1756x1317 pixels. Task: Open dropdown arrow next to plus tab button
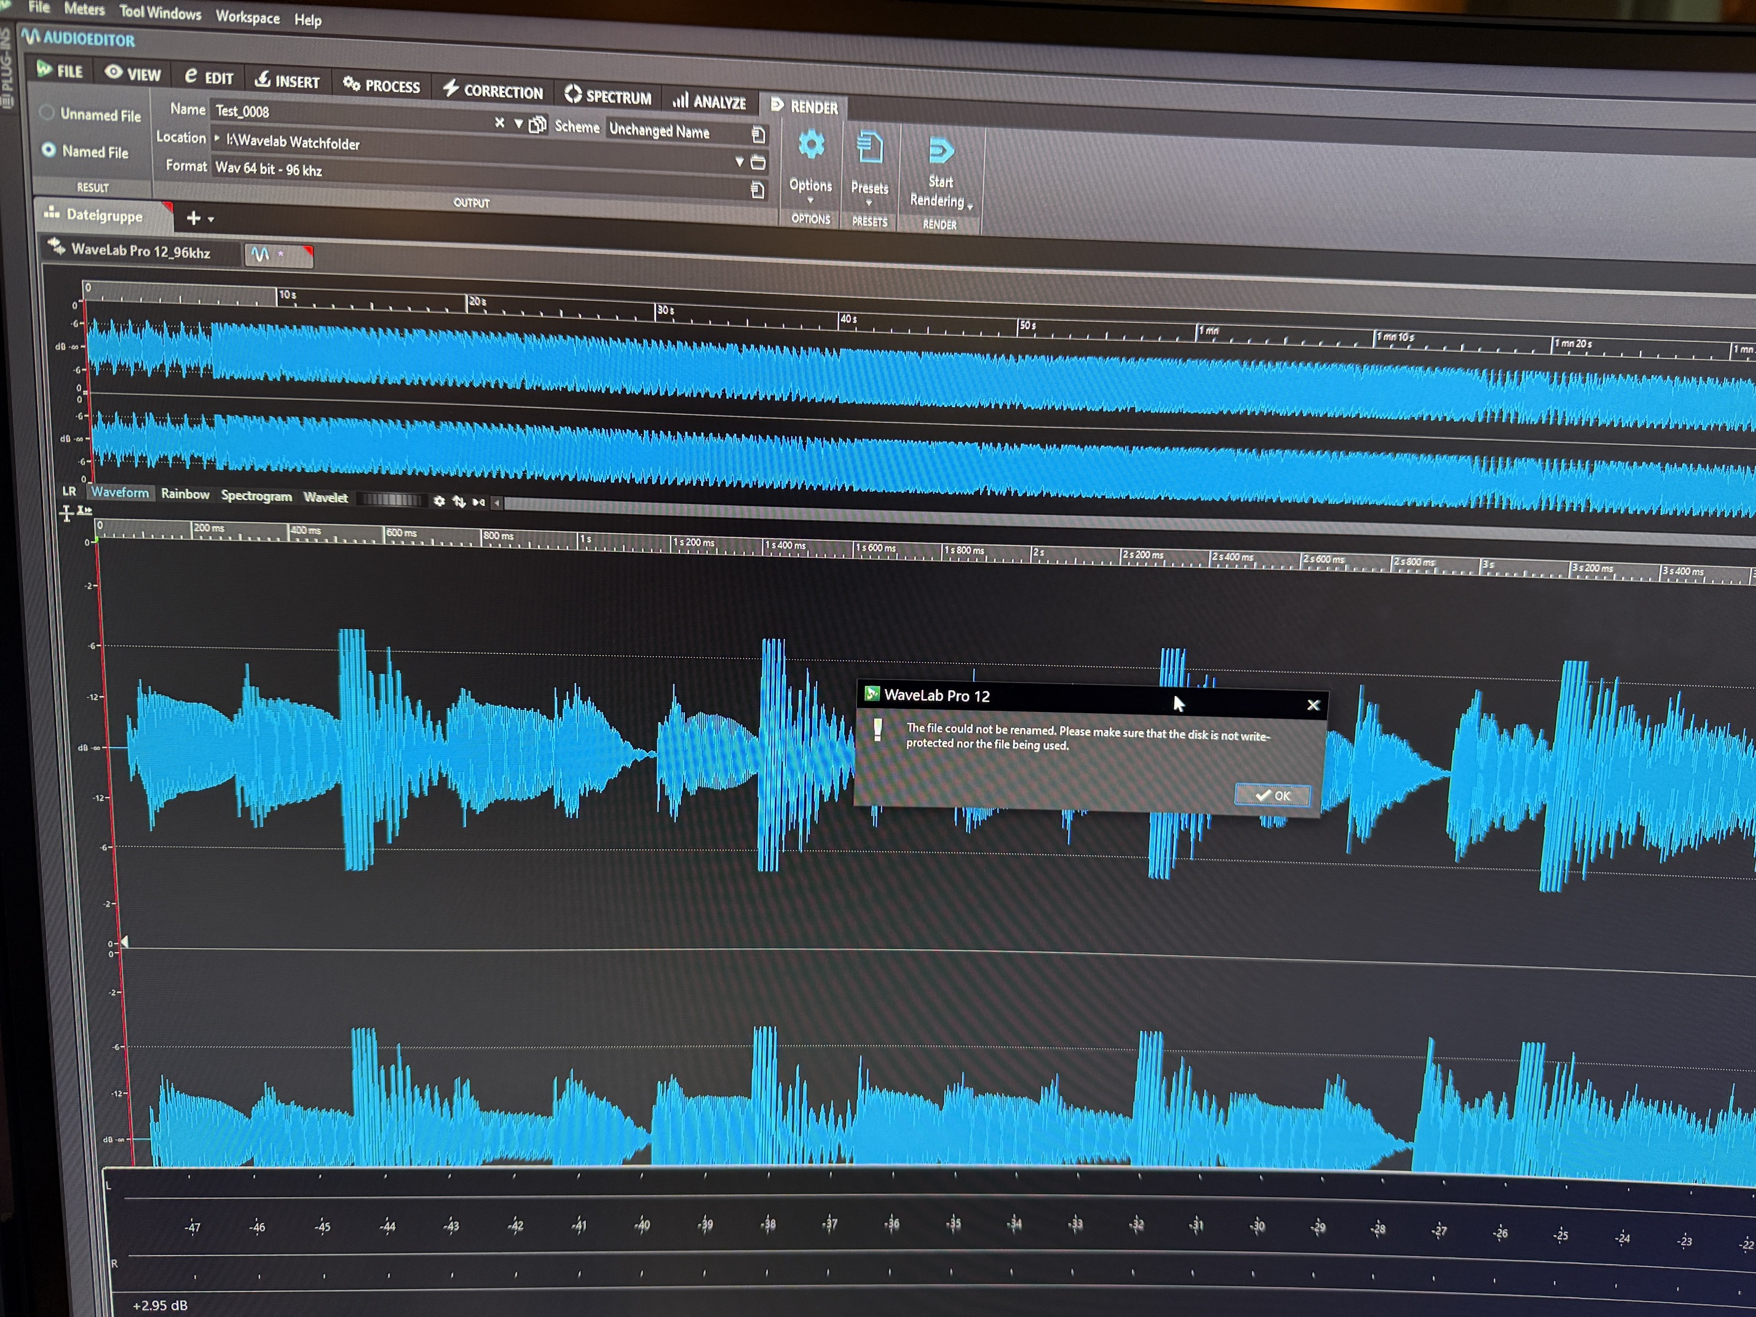click(x=211, y=219)
